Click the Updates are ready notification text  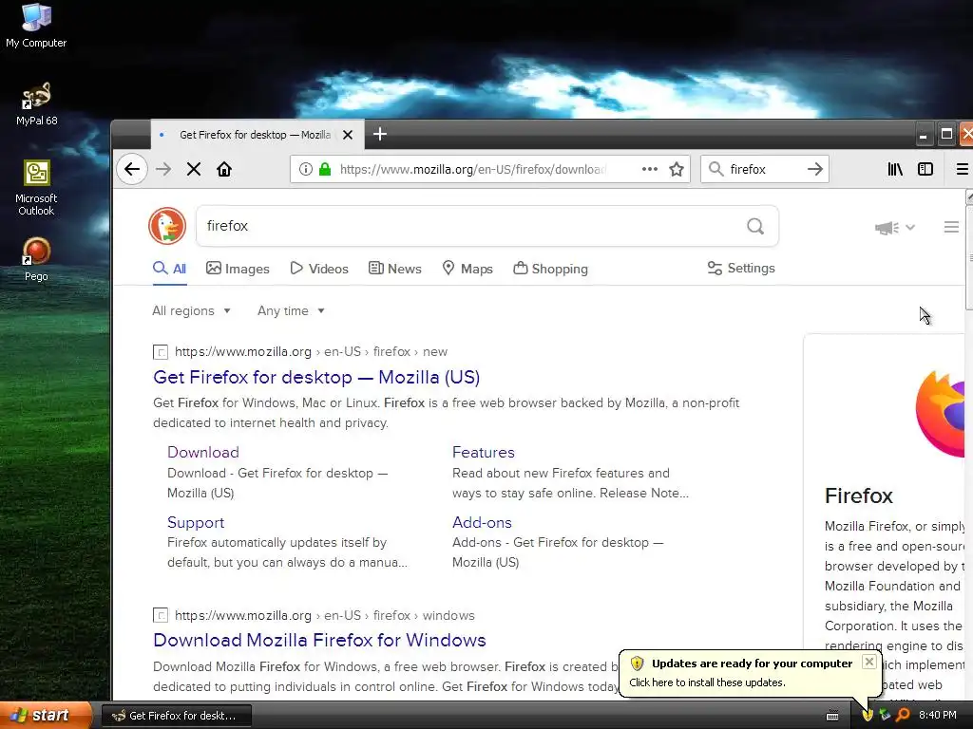click(752, 664)
